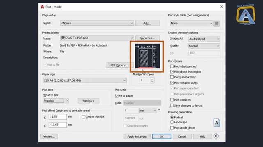The image size is (263, 147).
Task: Open the Printer/plotter Name dropdown
Action: (x=97, y=38)
